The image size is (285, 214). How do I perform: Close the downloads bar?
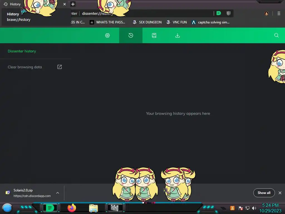[x=280, y=193]
